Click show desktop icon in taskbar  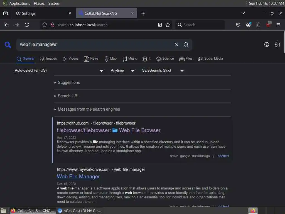pyautogui.click(x=3, y=211)
